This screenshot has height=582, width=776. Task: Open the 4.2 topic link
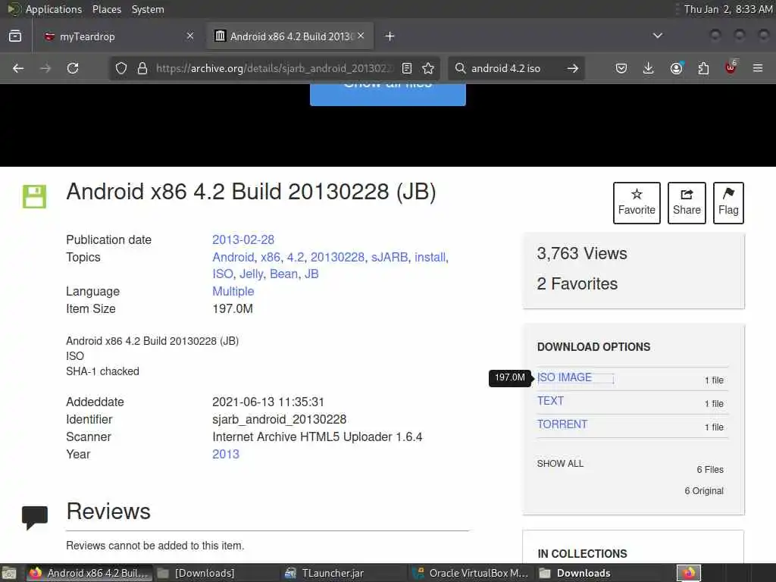click(x=296, y=258)
